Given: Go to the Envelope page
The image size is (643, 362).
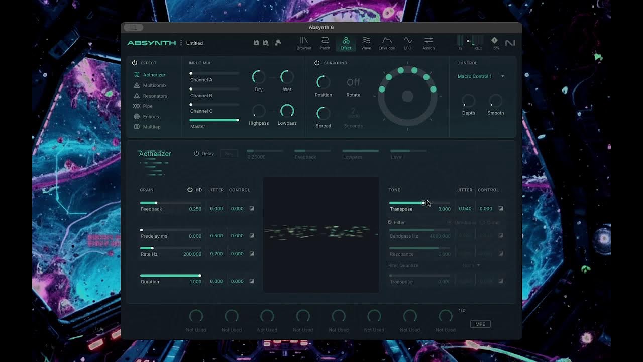Looking at the screenshot, I should [387, 43].
